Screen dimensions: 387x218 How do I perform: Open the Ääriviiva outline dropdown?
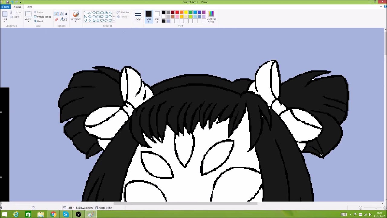(124, 12)
